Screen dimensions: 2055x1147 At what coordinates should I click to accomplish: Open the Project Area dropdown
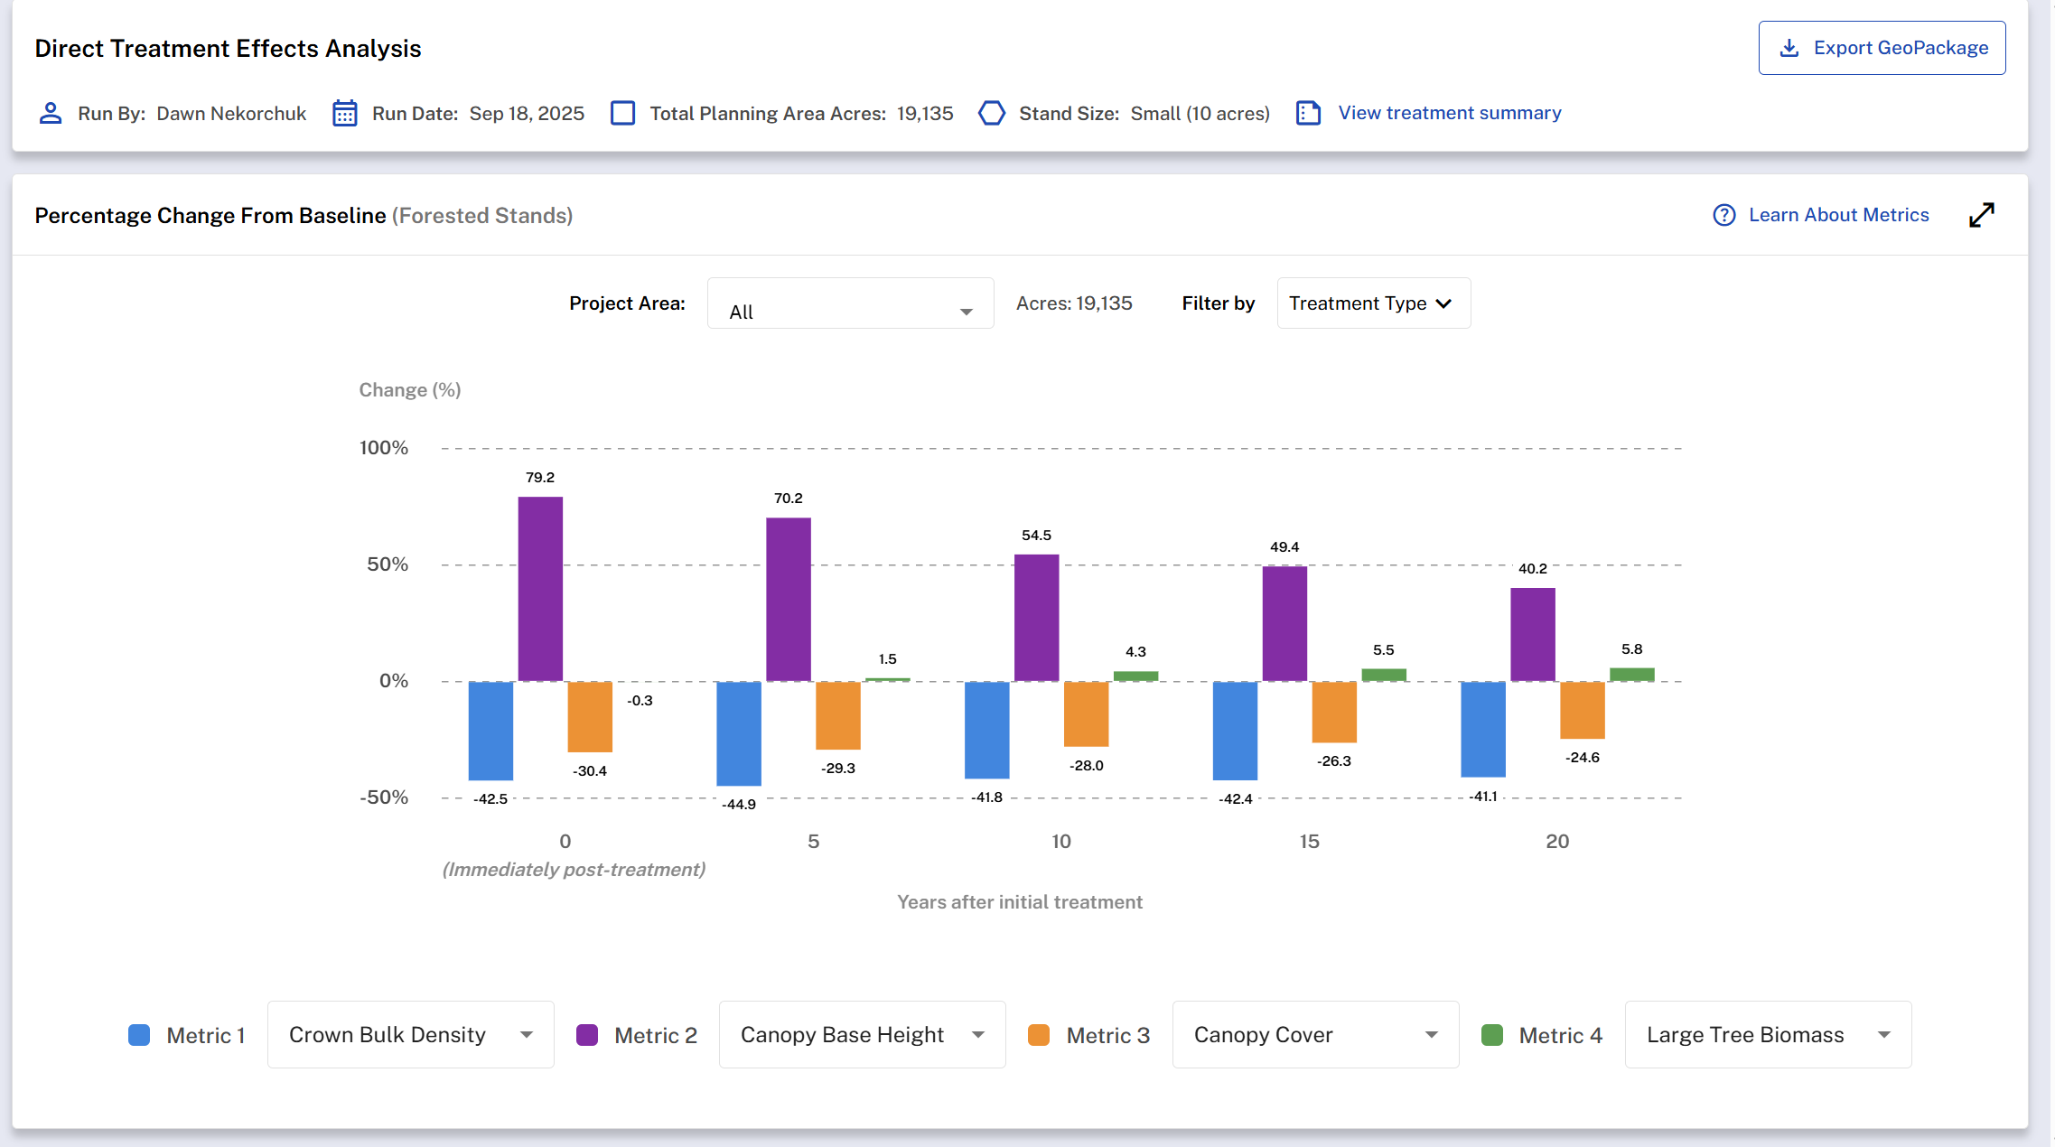(850, 303)
